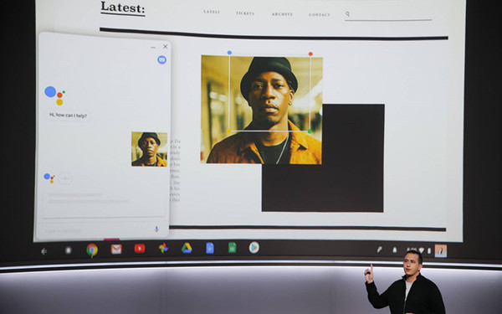Launch Google Docs shelf icon
The width and height of the screenshot is (502, 314).
tap(210, 248)
